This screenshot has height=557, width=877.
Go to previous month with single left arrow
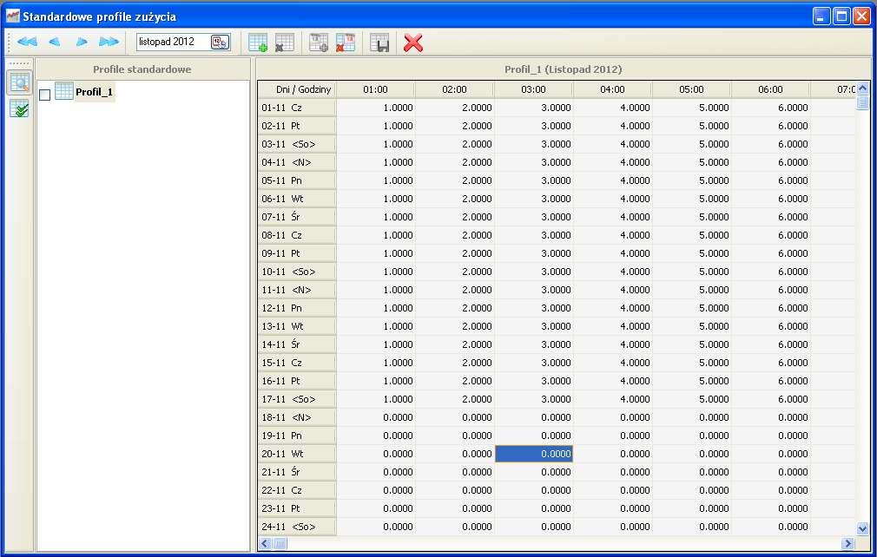[x=54, y=42]
